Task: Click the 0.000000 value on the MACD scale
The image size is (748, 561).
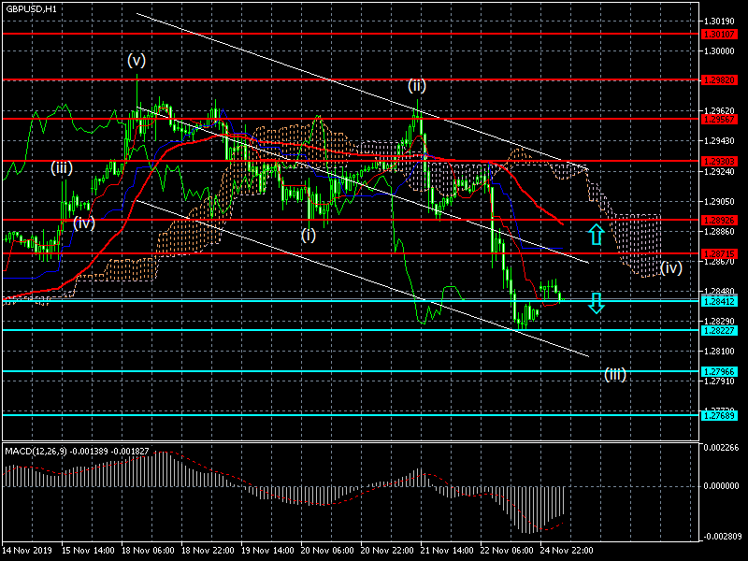Action: coord(721,486)
